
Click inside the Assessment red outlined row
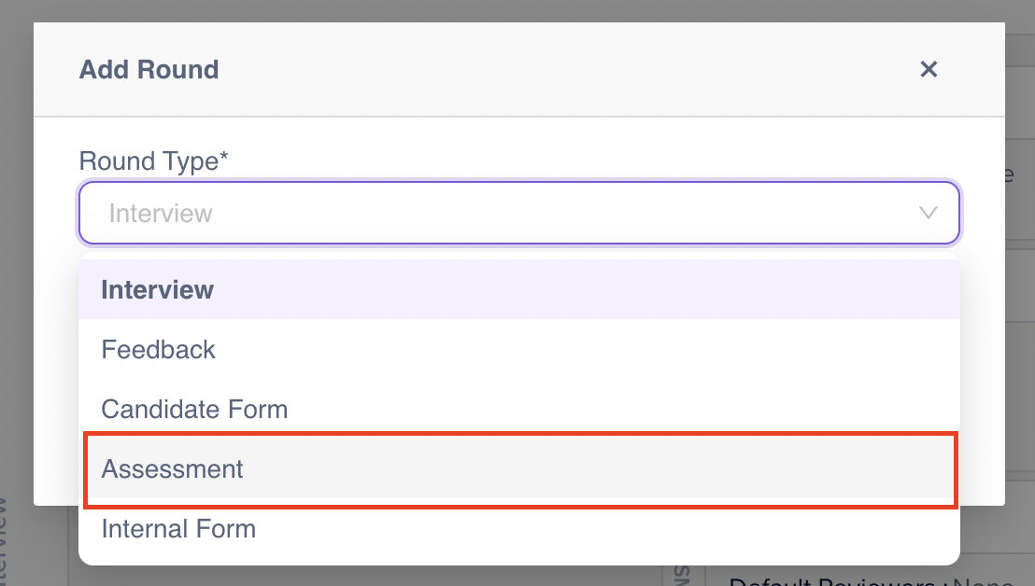coord(172,469)
